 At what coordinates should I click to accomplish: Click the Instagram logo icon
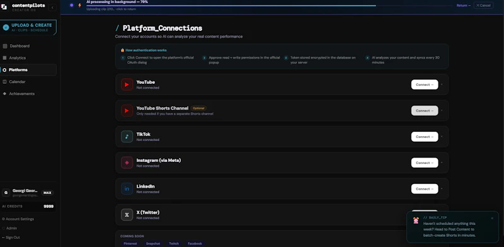(x=127, y=163)
